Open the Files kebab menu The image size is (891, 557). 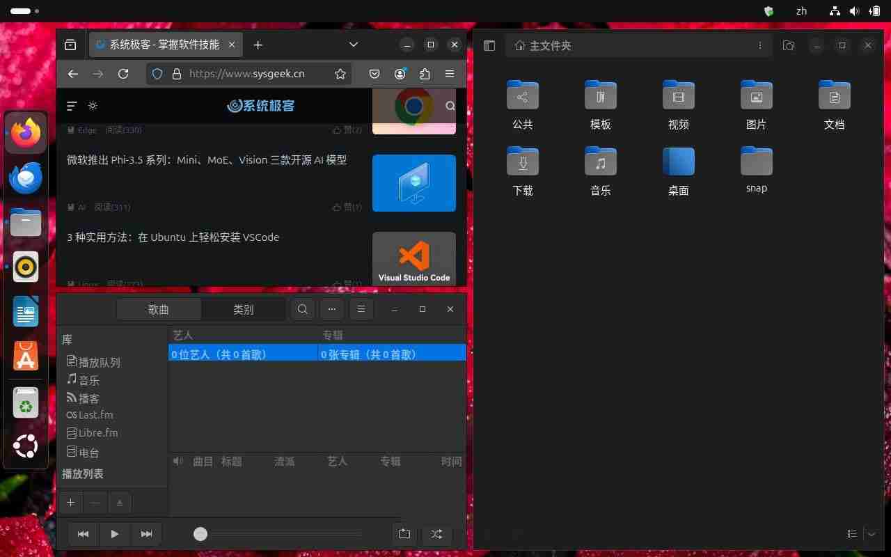click(x=760, y=45)
